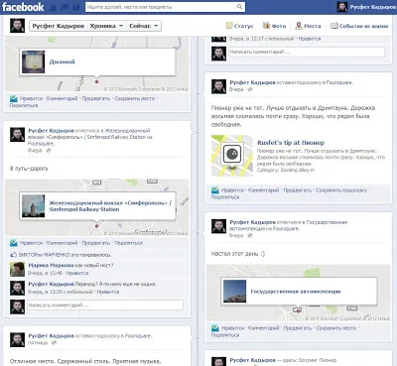Click the bowling map thumbnail in tip post
This screenshot has width=397, height=366.
[232, 156]
